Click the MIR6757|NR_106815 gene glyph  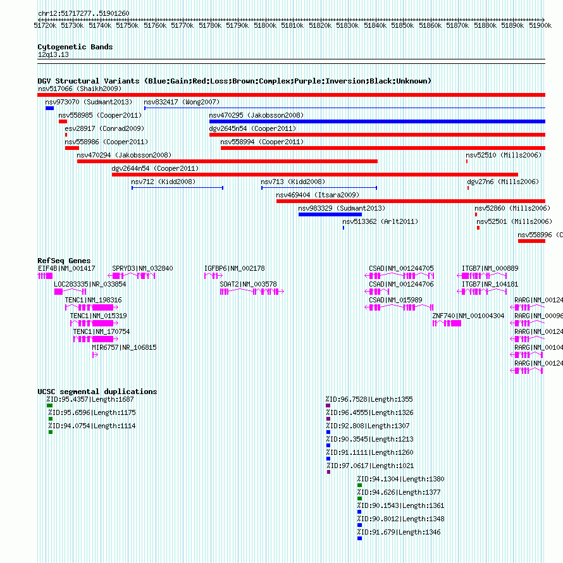coord(95,355)
